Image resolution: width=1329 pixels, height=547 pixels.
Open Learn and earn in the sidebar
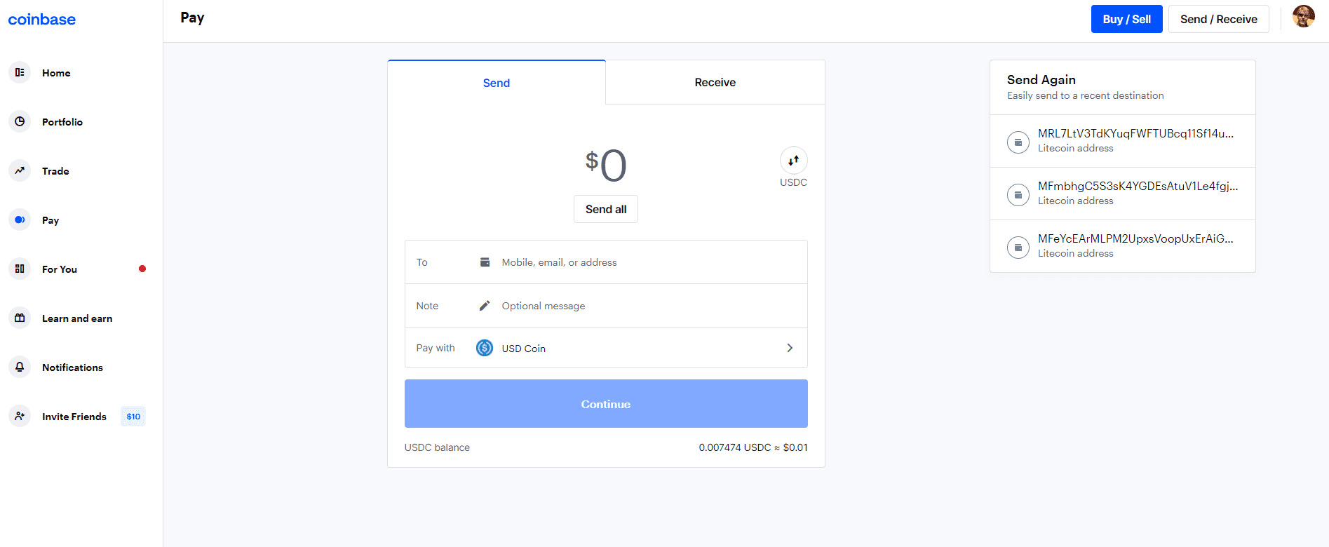tap(77, 318)
